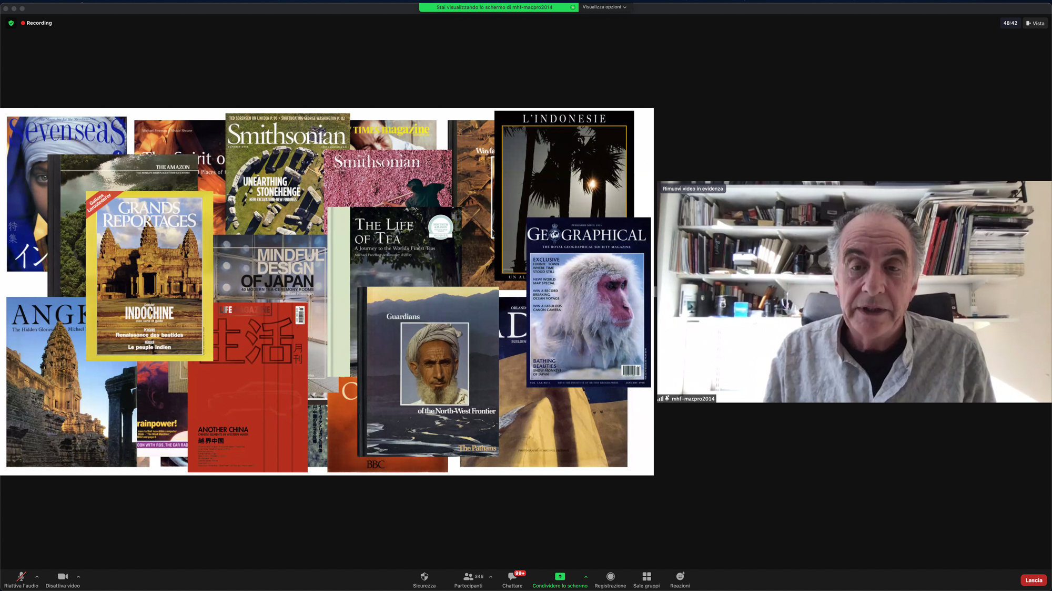Click the Registrazione record icon
Screen dimensions: 1052x591
(610, 576)
